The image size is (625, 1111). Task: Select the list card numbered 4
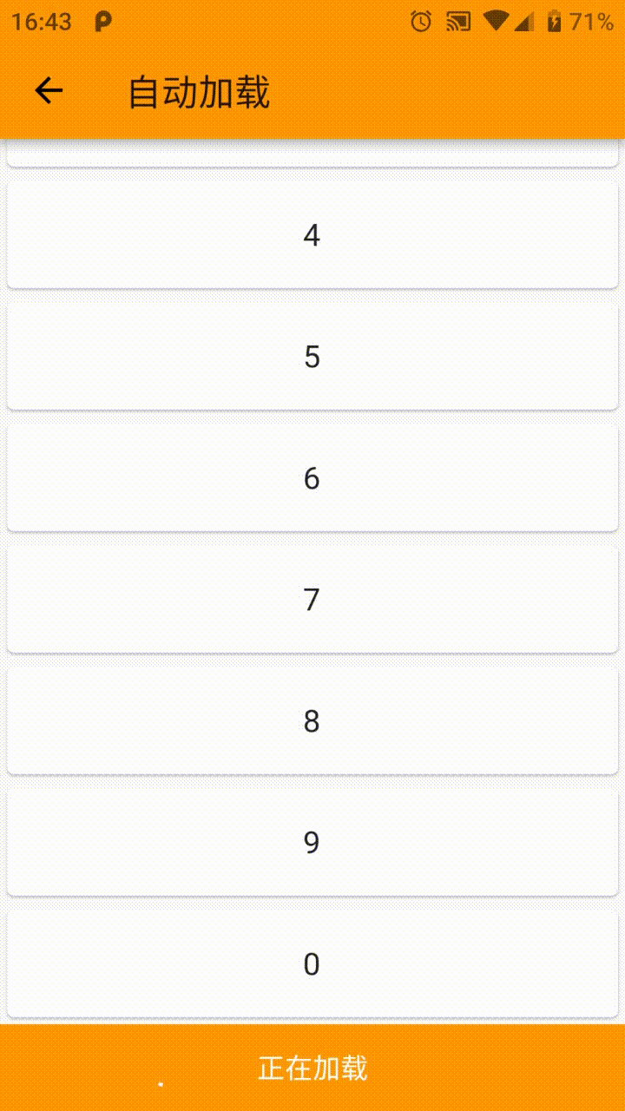pos(312,234)
